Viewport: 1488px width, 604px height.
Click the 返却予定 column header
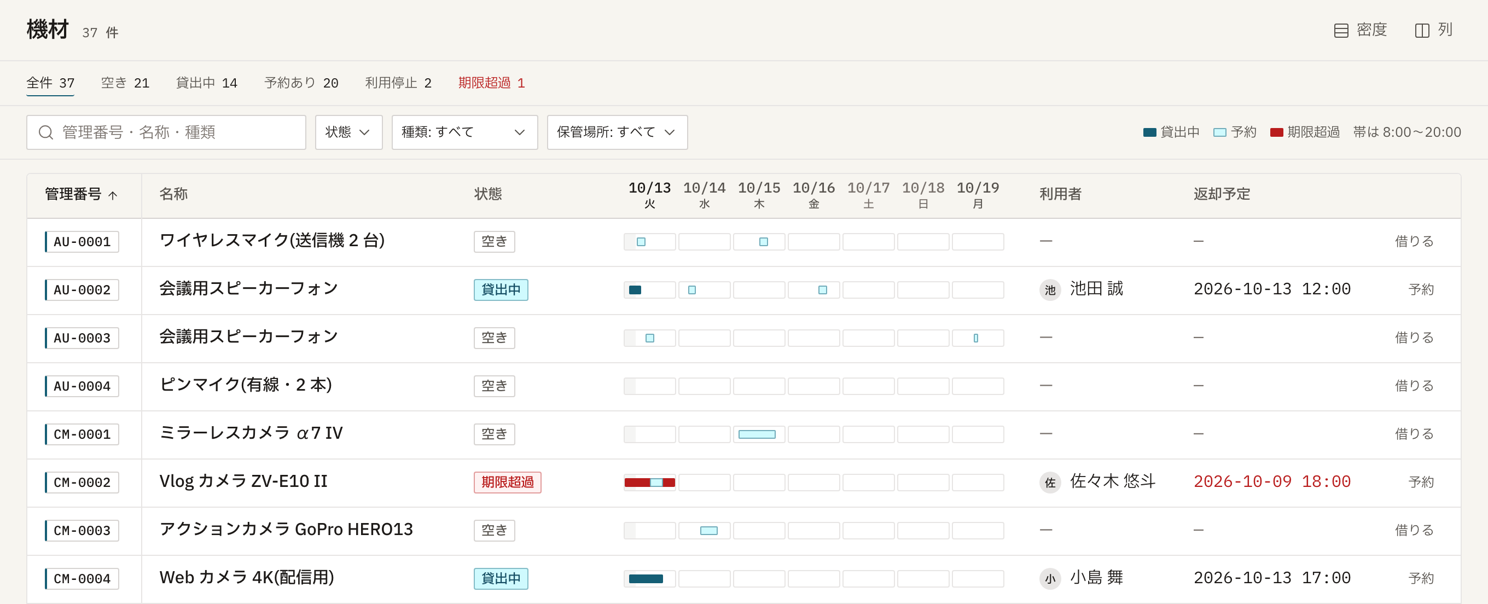1222,195
